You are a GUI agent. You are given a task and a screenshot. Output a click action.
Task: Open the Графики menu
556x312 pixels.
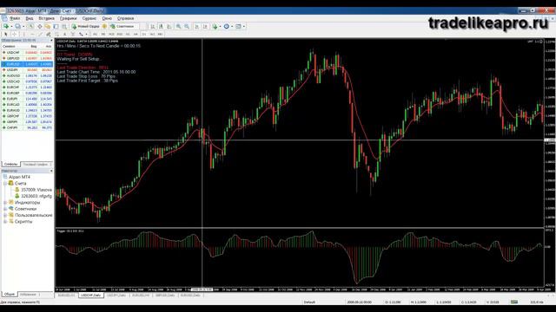point(68,18)
